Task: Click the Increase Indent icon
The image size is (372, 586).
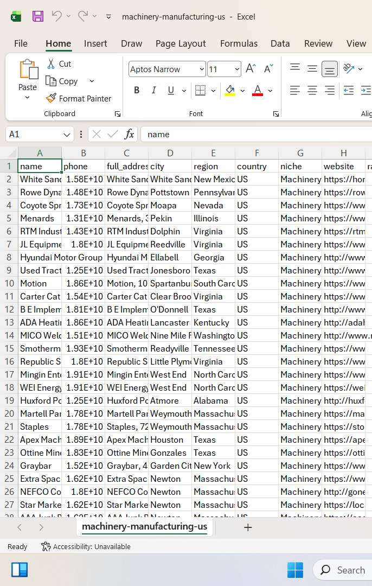Action: 365,91
